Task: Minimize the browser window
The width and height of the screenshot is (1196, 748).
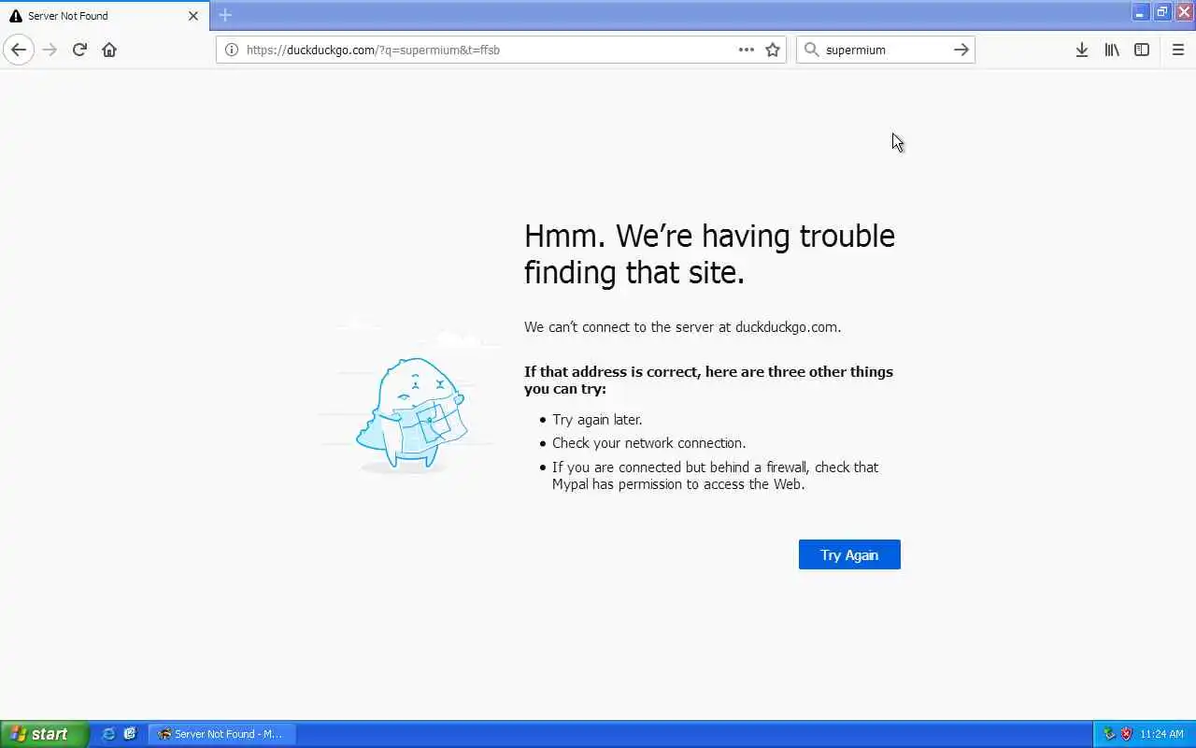Action: pyautogui.click(x=1141, y=12)
